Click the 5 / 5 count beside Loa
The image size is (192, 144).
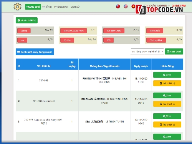50,40
